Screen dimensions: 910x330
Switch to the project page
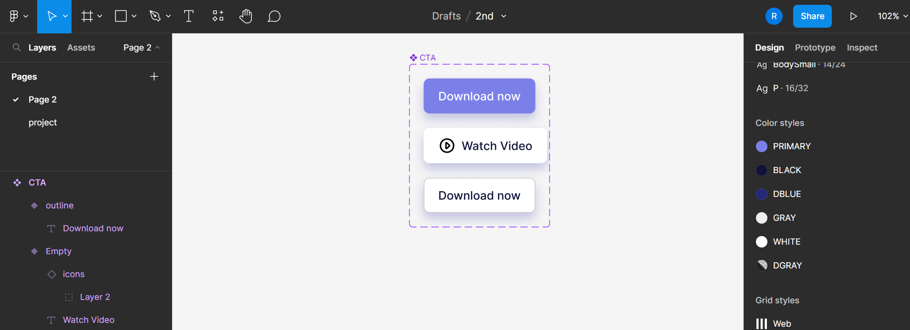[42, 123]
